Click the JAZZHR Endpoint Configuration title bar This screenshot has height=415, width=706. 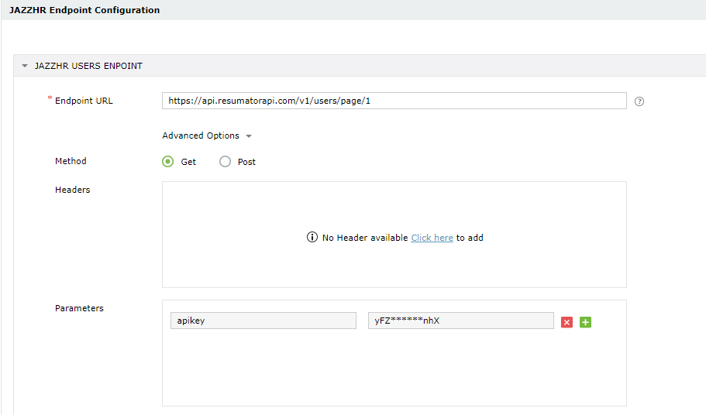coord(353,10)
